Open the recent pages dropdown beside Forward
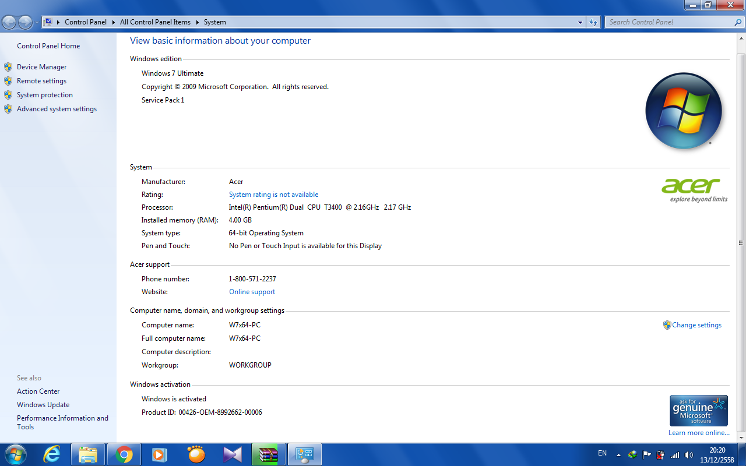This screenshot has height=466, width=746. [37, 22]
